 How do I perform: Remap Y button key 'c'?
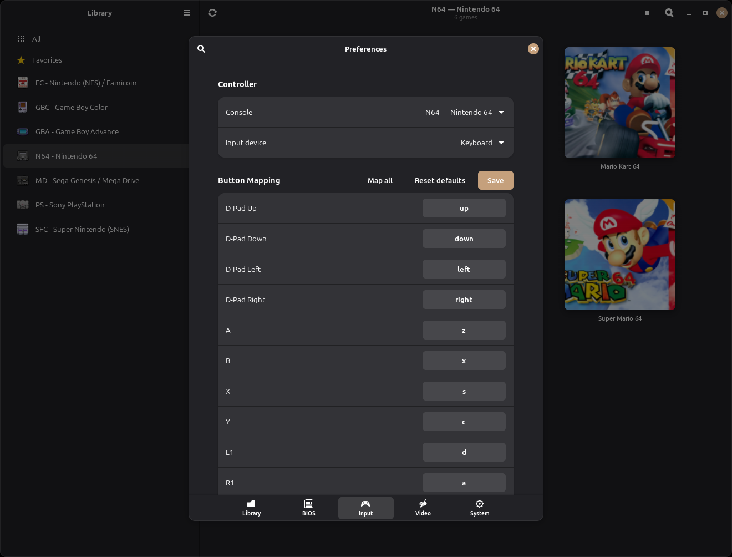coord(464,422)
